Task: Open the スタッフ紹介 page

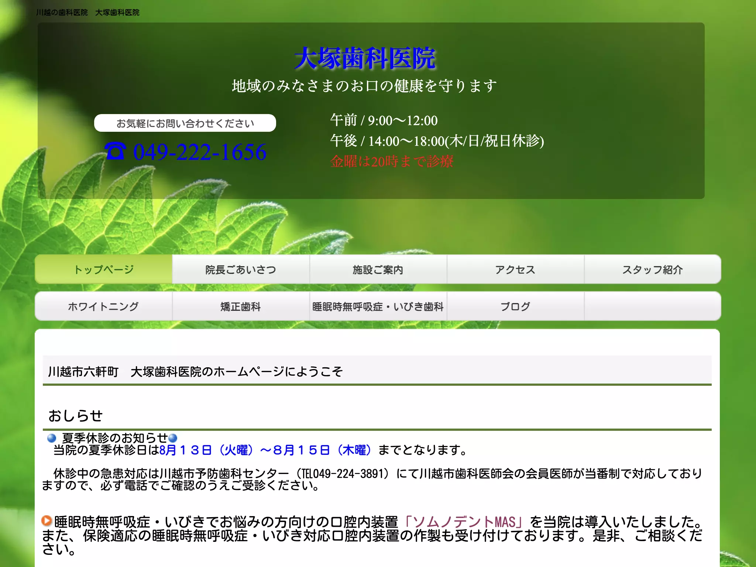Action: [653, 269]
